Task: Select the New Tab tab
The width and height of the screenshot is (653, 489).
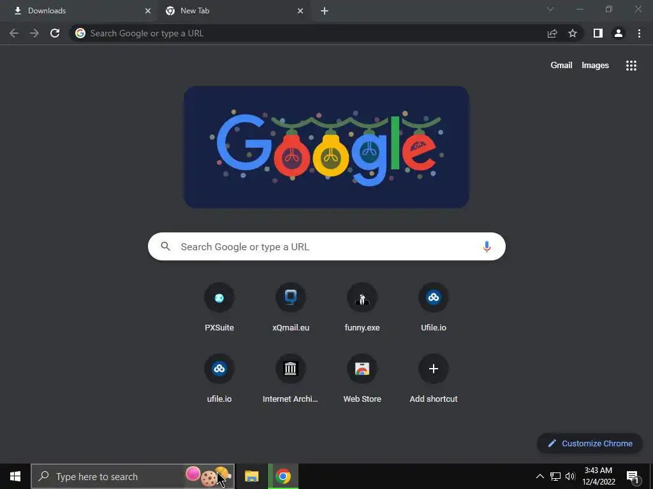Action: pos(233,11)
